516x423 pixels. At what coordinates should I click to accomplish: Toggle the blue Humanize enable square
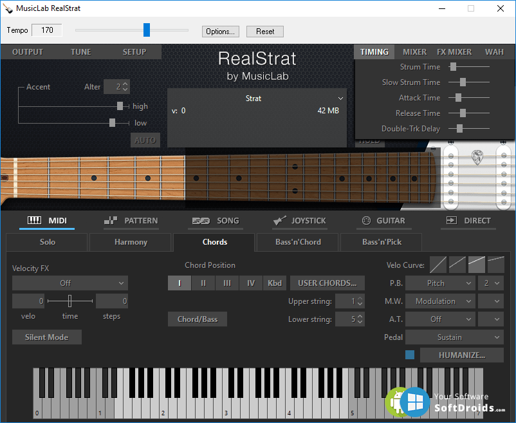click(x=410, y=355)
